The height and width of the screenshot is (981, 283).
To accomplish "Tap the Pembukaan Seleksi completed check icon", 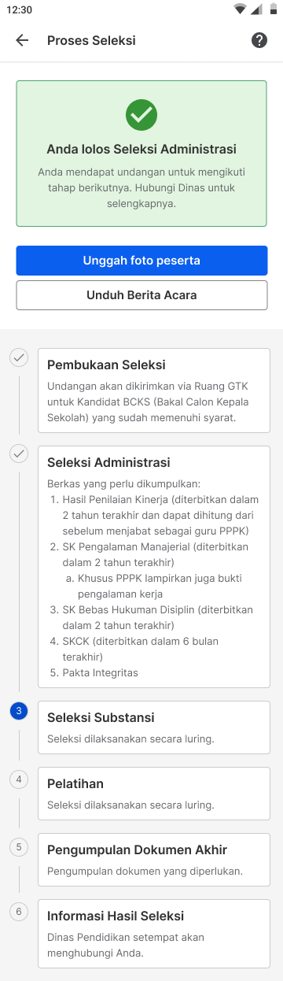I will [x=19, y=357].
